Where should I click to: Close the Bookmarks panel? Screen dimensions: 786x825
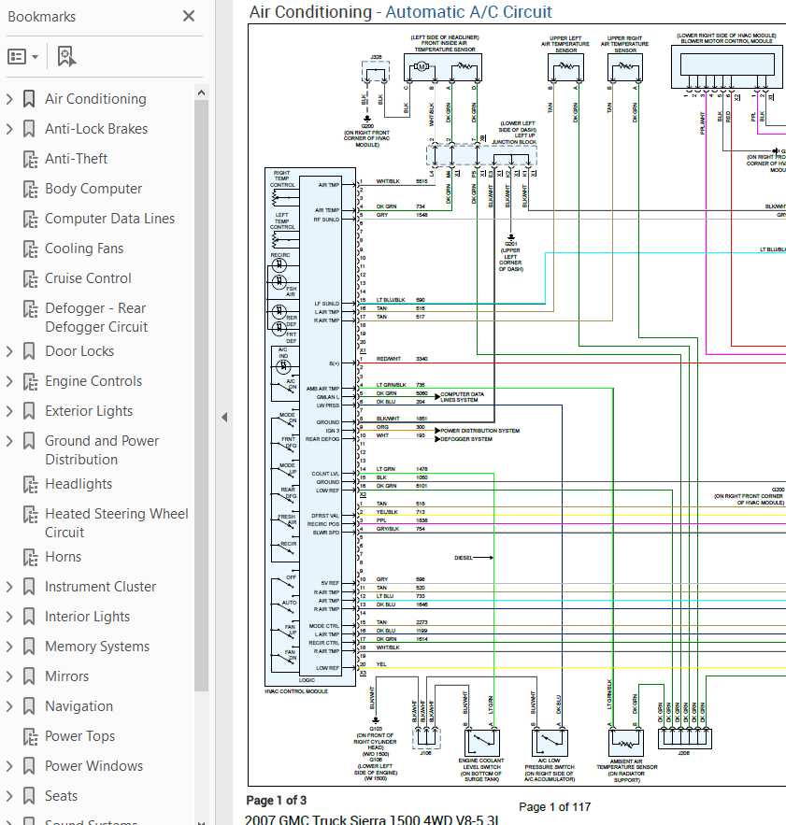point(189,16)
